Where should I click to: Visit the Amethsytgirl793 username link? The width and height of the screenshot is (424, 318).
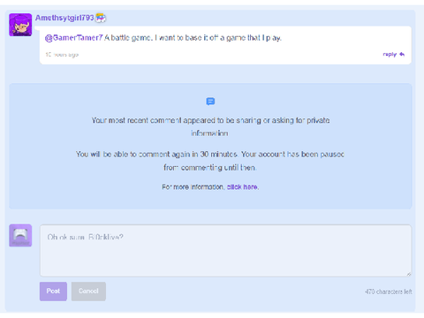click(x=64, y=18)
